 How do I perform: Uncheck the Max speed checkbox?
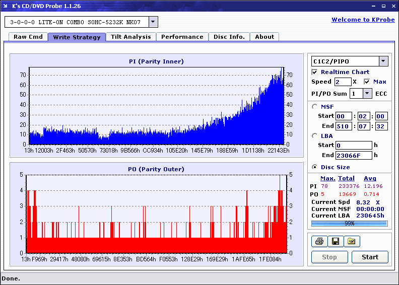(367, 82)
